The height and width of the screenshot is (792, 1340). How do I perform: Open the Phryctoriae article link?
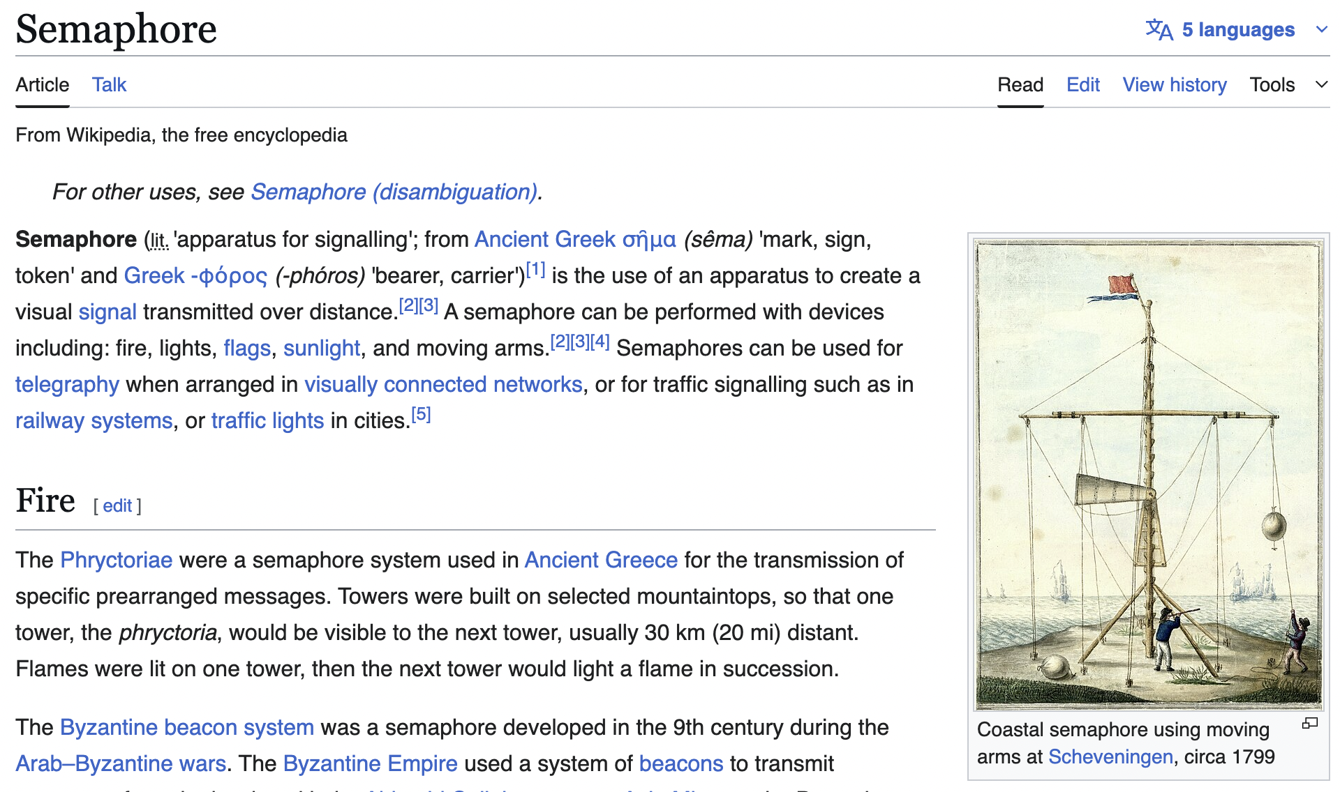click(x=117, y=560)
